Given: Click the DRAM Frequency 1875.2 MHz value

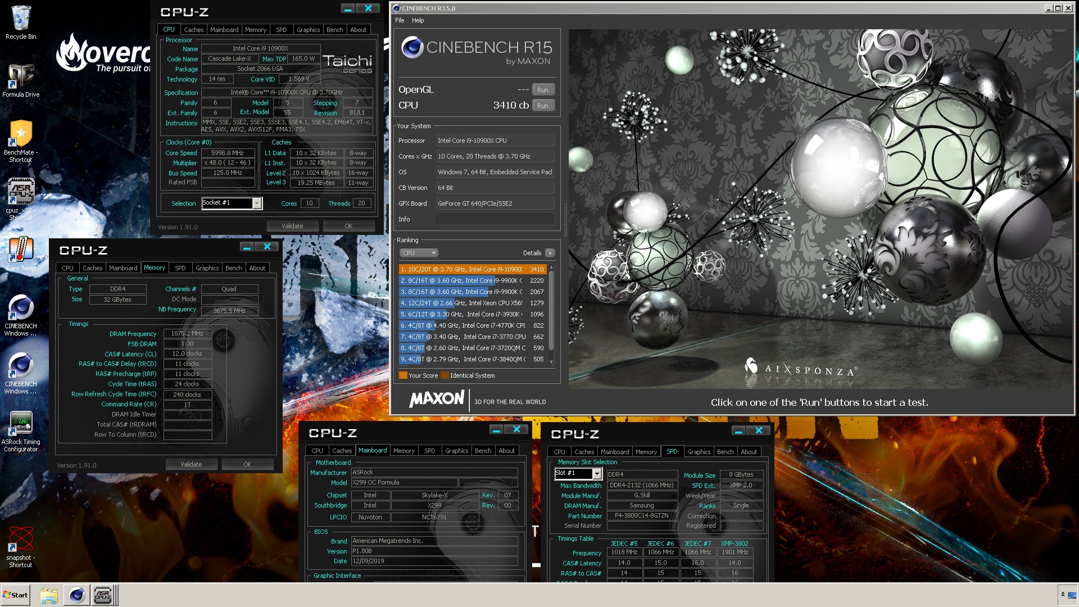Looking at the screenshot, I should click(187, 333).
